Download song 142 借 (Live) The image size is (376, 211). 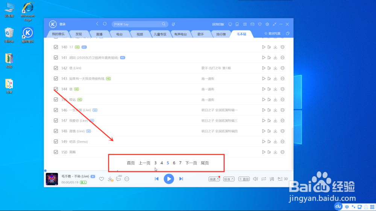click(x=275, y=68)
